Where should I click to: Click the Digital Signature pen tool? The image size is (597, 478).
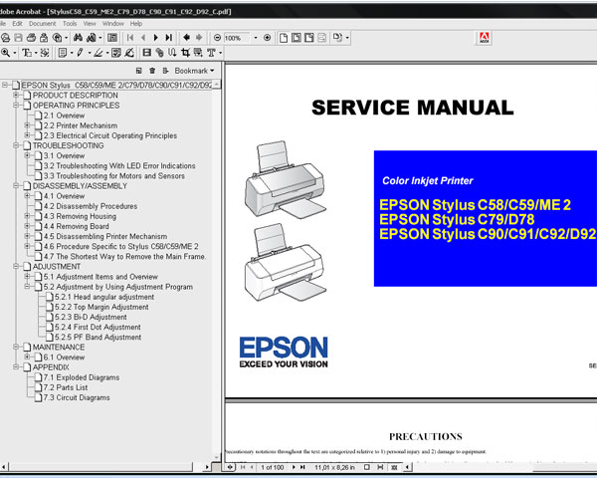pos(129,53)
